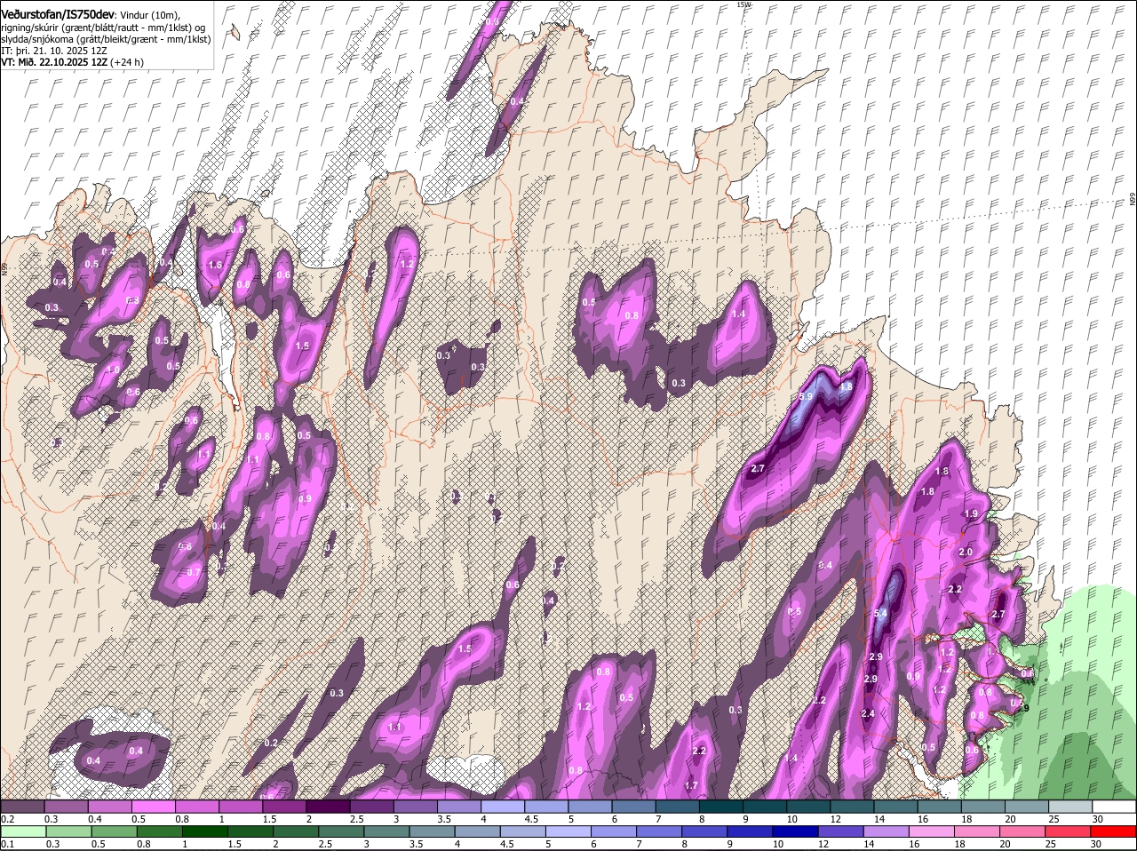Click the 5.9 precipitation value on map
Image resolution: width=1137 pixels, height=851 pixels.
click(x=807, y=396)
